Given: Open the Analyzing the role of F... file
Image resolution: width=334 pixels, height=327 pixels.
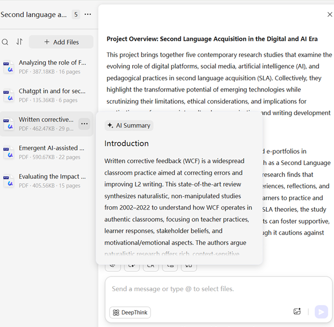Looking at the screenshot, I should click(52, 63).
